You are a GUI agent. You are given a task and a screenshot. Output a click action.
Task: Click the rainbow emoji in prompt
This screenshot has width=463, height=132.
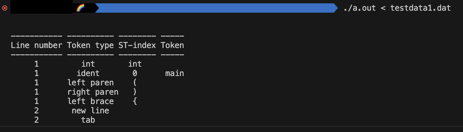coord(80,8)
